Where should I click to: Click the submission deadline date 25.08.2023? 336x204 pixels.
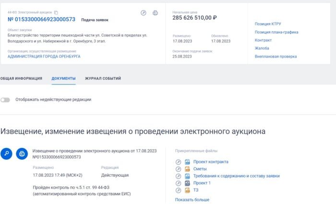tap(182, 56)
